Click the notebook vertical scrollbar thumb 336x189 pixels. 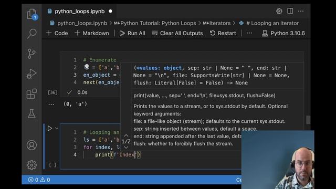pos(308,120)
